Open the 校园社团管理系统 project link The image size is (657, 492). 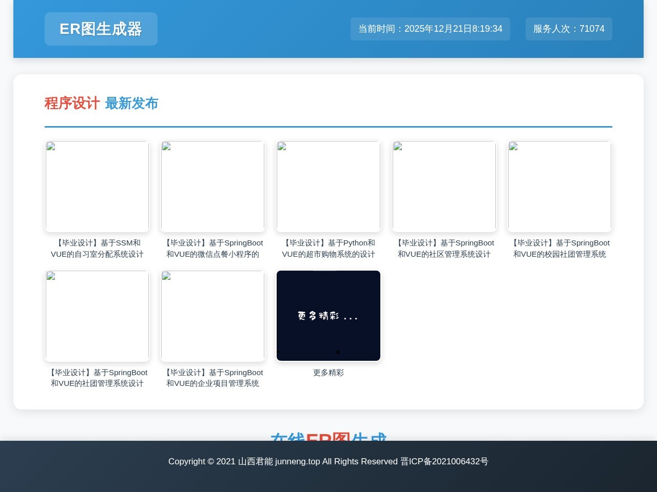coord(559,248)
